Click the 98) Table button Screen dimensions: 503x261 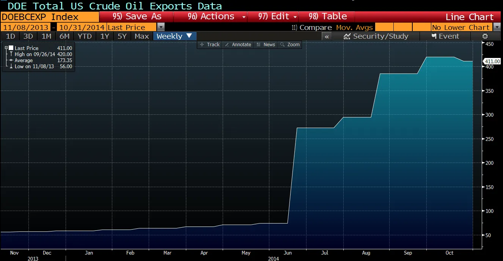click(327, 17)
